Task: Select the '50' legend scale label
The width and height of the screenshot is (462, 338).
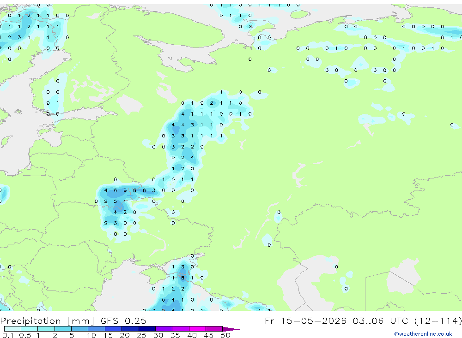Action: [x=225, y=335]
